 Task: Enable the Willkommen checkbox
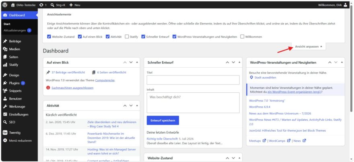click(242, 37)
